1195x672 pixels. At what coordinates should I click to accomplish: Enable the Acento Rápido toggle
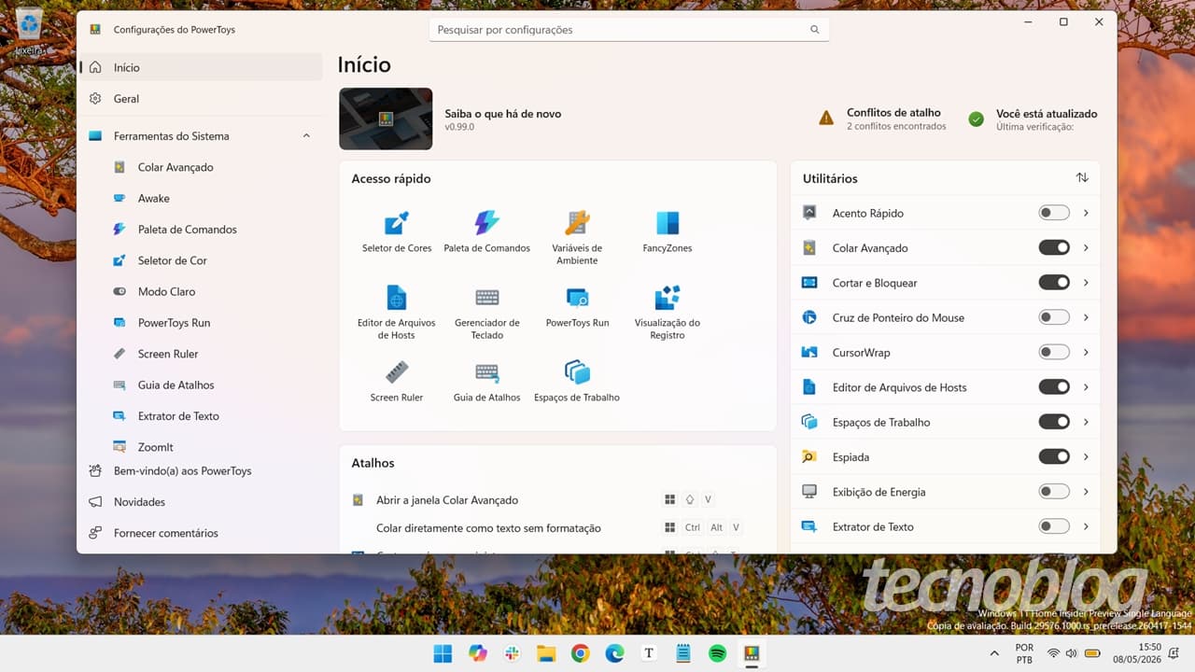tap(1054, 213)
